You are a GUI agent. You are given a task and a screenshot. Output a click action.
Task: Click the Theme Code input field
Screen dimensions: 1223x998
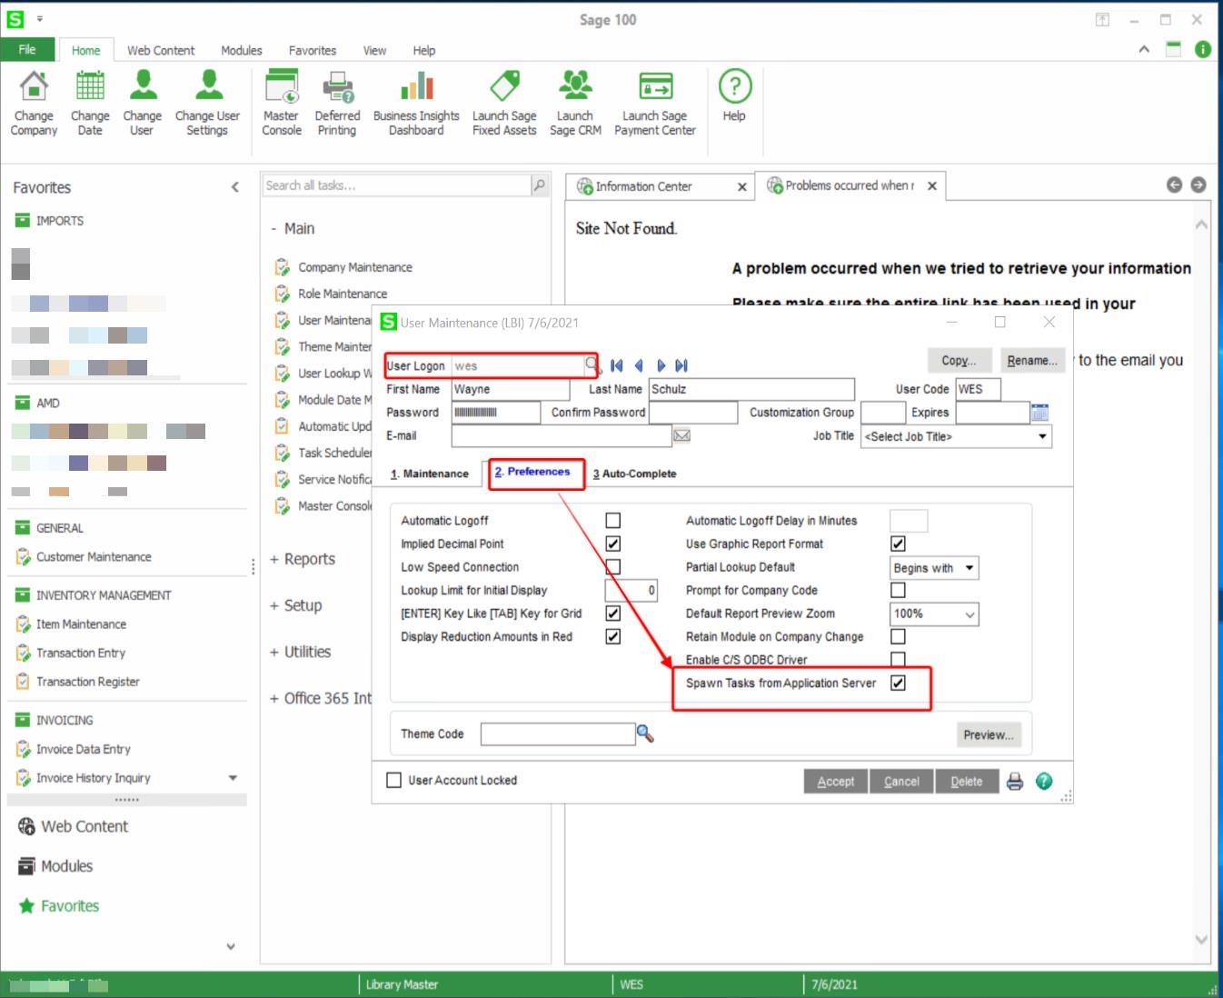click(558, 734)
